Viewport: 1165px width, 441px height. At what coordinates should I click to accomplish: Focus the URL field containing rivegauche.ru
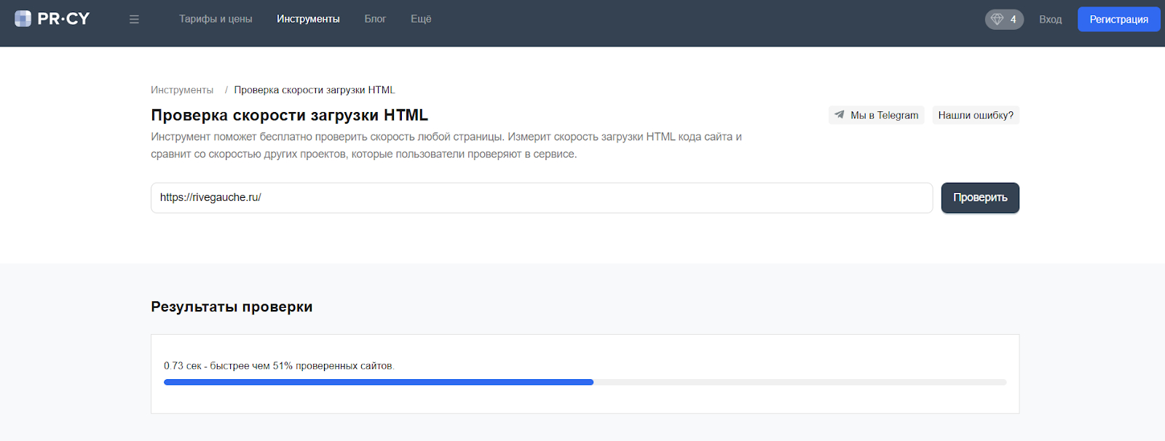541,198
